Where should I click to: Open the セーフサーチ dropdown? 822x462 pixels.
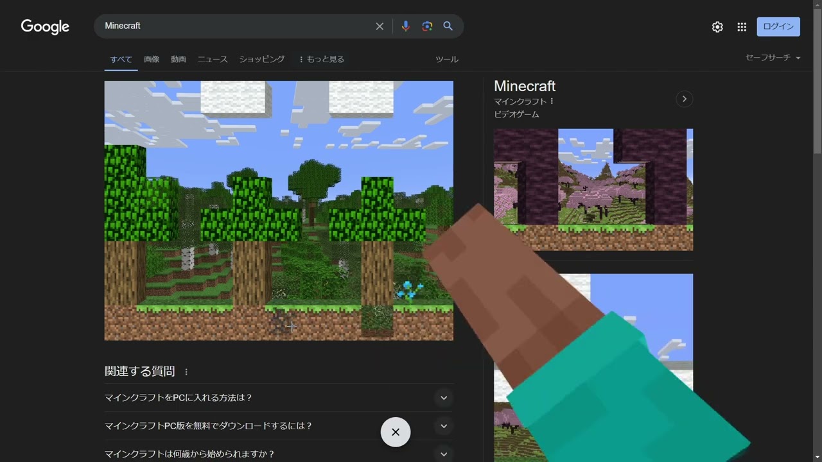pos(773,58)
